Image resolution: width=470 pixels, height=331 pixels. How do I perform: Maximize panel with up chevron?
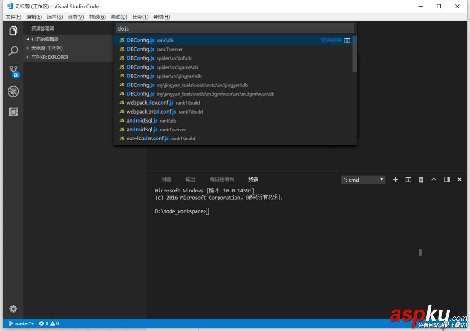click(434, 179)
